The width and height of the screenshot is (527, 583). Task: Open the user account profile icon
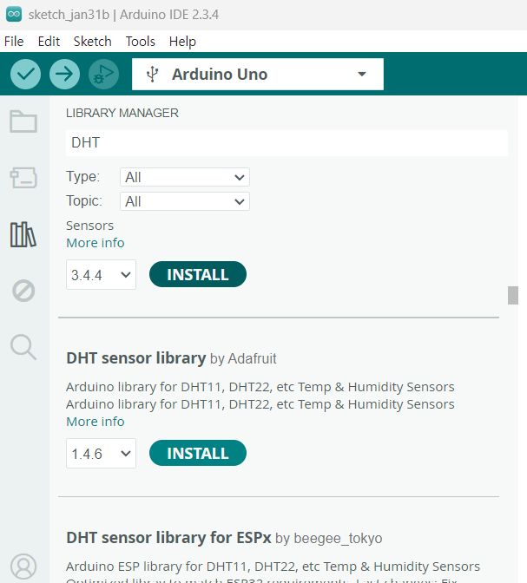(x=23, y=567)
